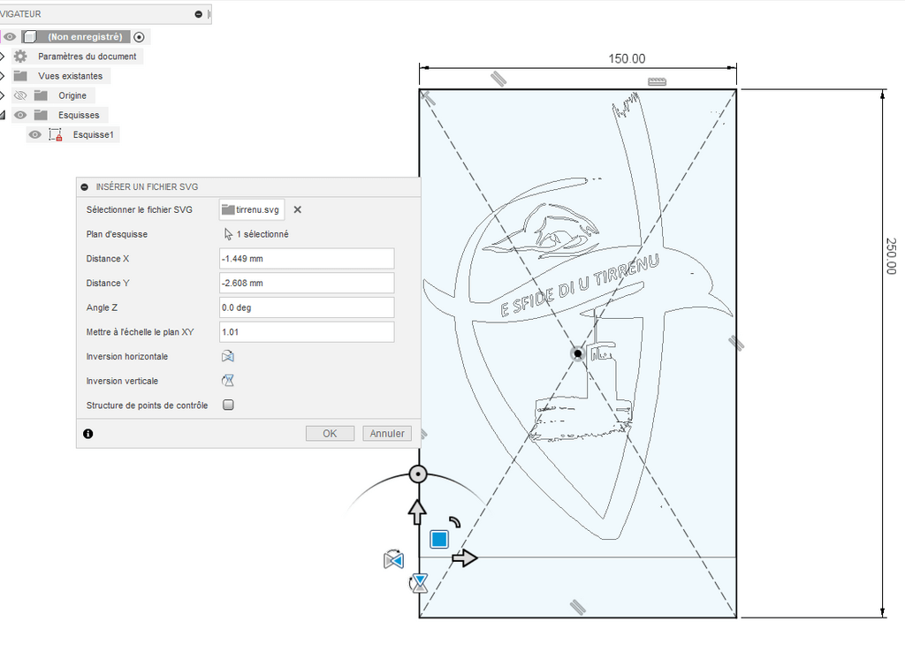Select the Non enregistré component node
Image resolution: width=905 pixels, height=667 pixels.
click(85, 37)
